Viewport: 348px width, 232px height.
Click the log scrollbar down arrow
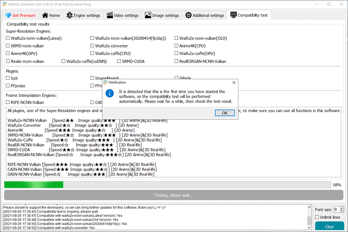coord(309,228)
